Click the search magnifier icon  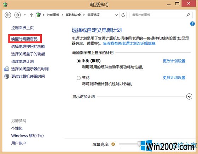188,15
